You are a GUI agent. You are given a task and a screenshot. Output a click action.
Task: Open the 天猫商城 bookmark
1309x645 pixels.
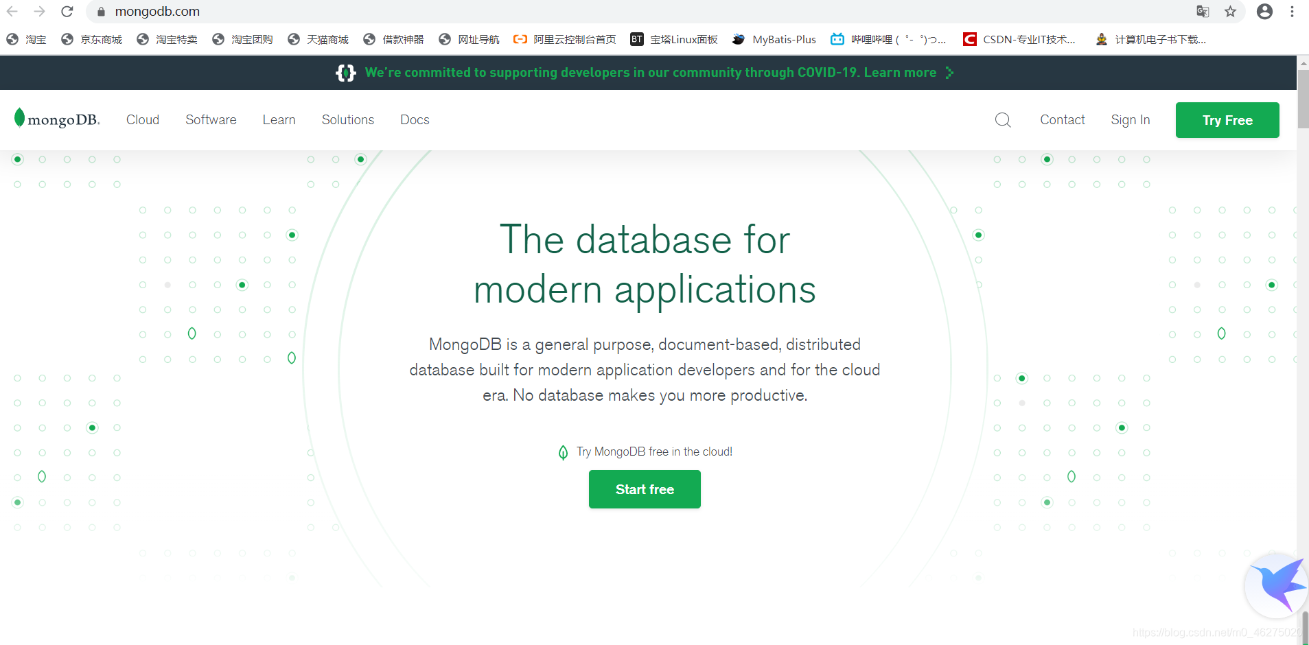[x=318, y=40]
